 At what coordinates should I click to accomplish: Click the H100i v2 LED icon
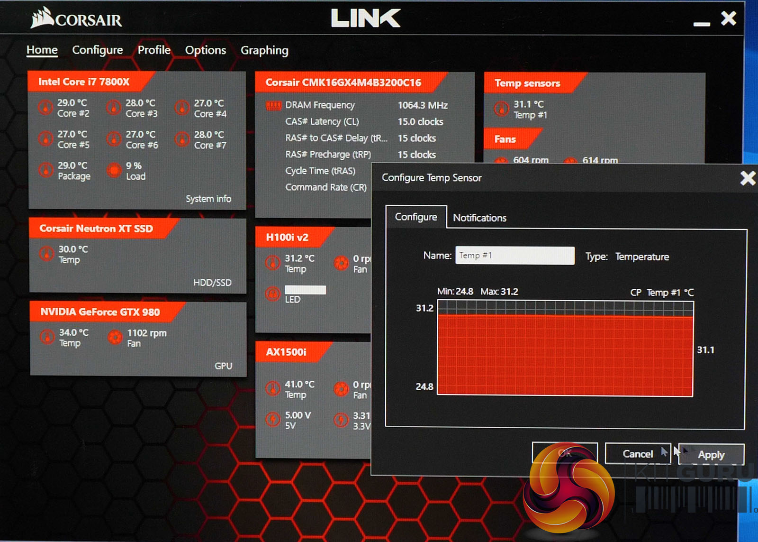272,294
